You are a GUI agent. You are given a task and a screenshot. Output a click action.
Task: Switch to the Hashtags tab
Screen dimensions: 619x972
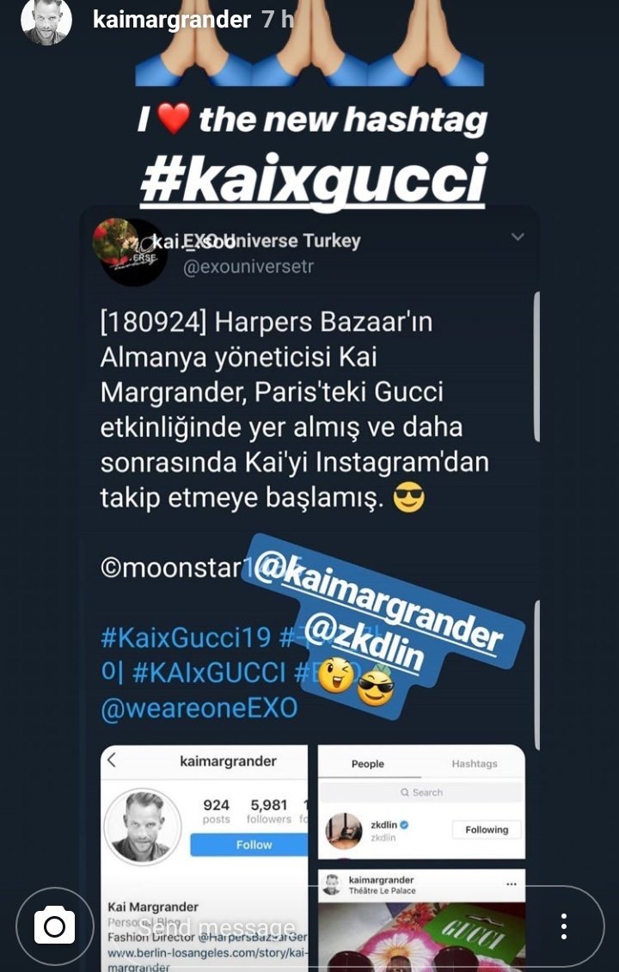474,764
